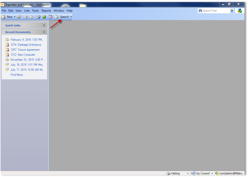The height and width of the screenshot is (177, 248).
Task: Open the Help menu
Action: (x=69, y=10)
